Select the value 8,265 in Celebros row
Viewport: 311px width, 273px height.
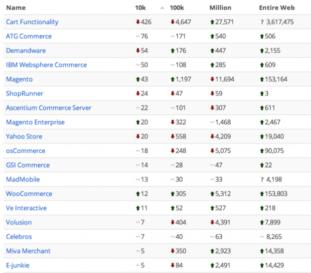click(274, 236)
